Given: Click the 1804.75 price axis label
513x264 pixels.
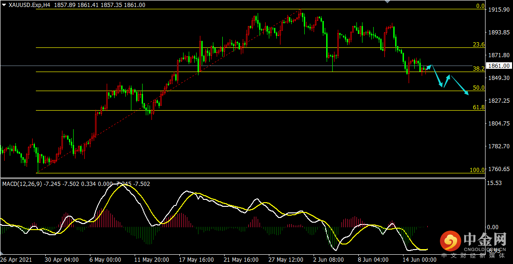Looking at the screenshot, I should (x=499, y=124).
